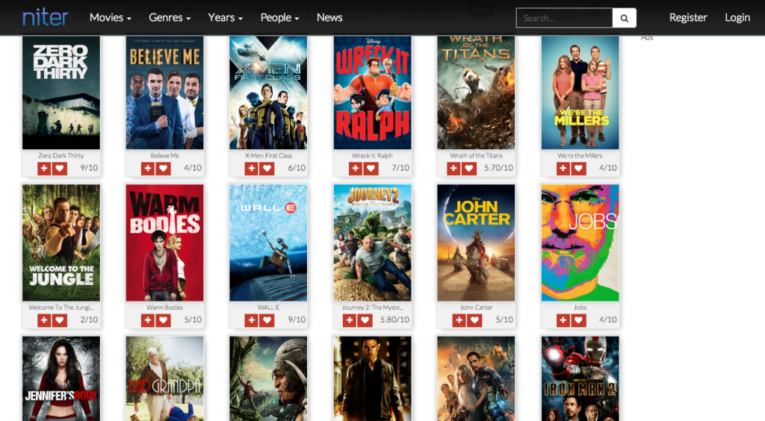Viewport: 765px width, 421px height.
Task: Heart the Wreck-It Ralph movie
Action: click(x=371, y=169)
